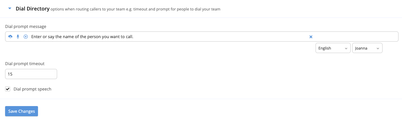Select the Dial Directory section heading
The width and height of the screenshot is (402, 121).
pyautogui.click(x=33, y=9)
